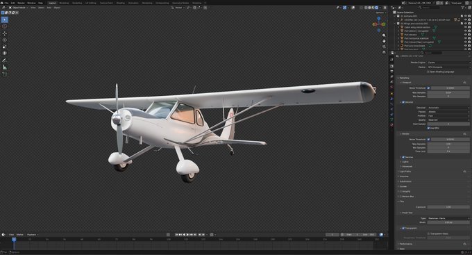Viewport: 472px width, 255px height.
Task: Click the viewport pan hand icon
Action: 384,41
